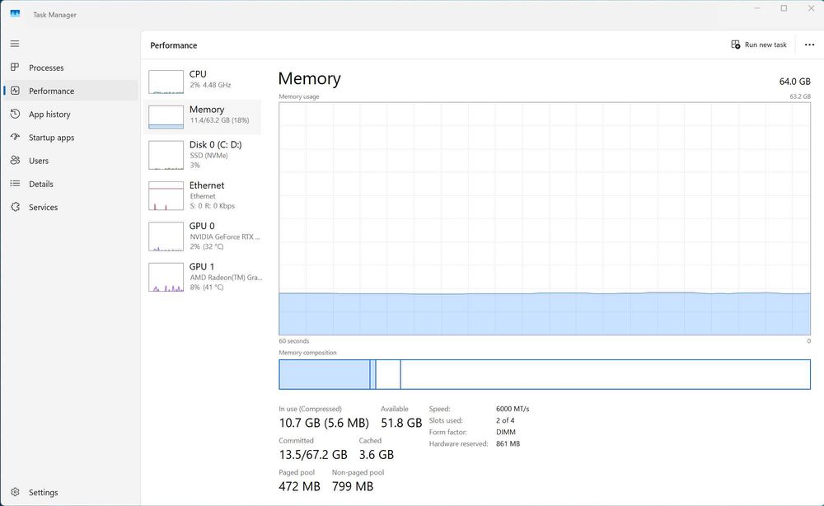Open the hamburger navigation menu
The width and height of the screenshot is (824, 506).
coord(15,44)
